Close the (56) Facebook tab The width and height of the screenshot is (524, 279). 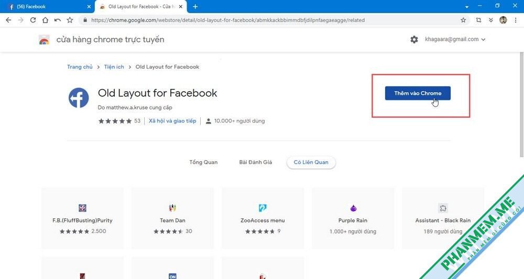pyautogui.click(x=89, y=6)
